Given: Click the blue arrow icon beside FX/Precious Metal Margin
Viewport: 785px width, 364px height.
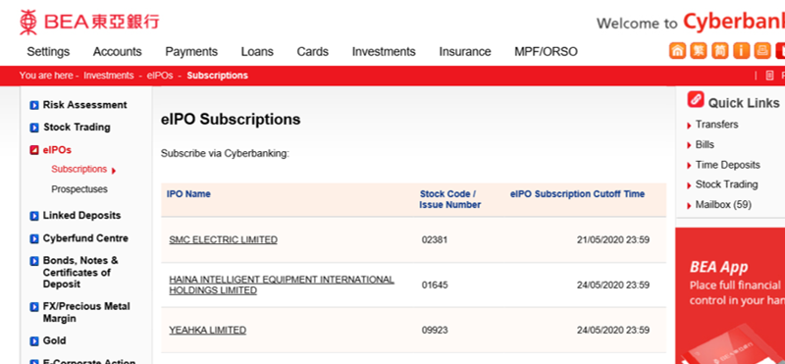Looking at the screenshot, I should click(34, 307).
